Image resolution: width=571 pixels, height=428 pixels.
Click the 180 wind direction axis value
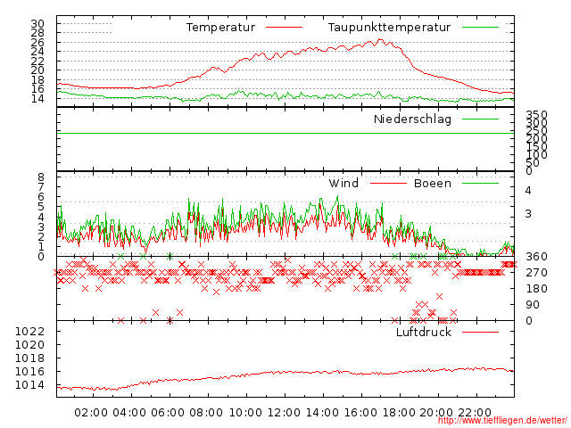pyautogui.click(x=536, y=289)
